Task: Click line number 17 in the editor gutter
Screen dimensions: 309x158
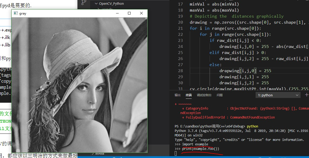Action: (x=180, y=4)
